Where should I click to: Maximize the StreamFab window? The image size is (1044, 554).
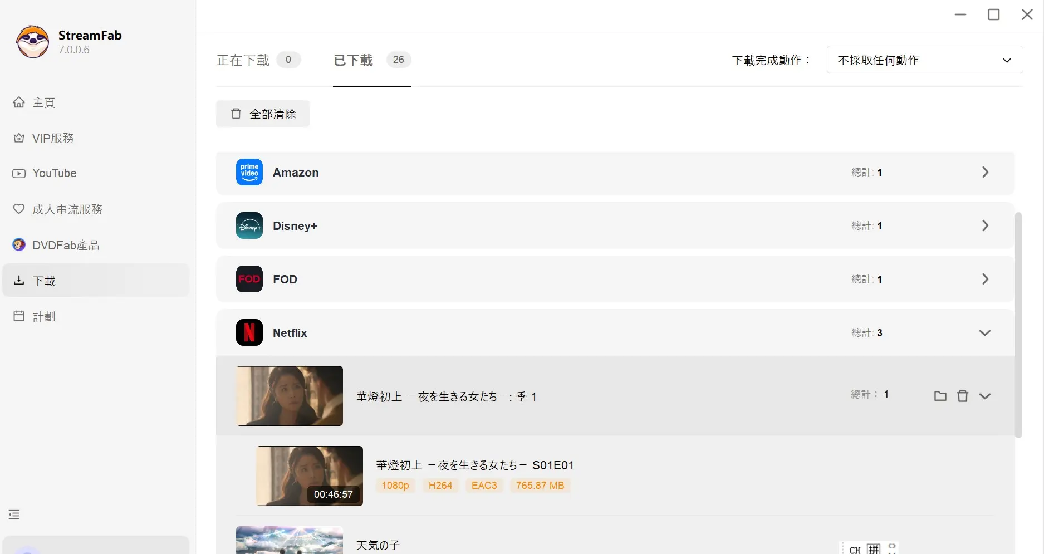pyautogui.click(x=994, y=14)
